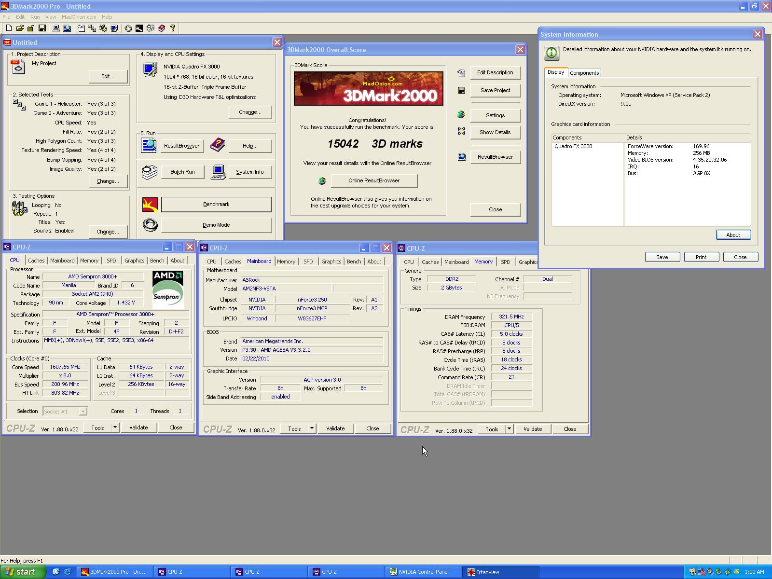This screenshot has width=772, height=579.
Task: Click the testing options gears toolbar icon
Action: click(x=103, y=28)
